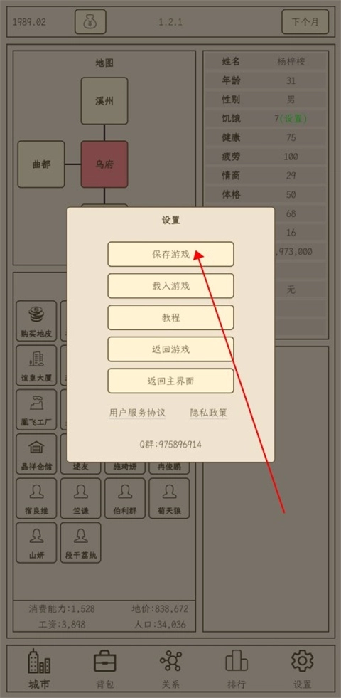The height and width of the screenshot is (698, 341).
Task: Switch to 关系 network tab
Action: tap(170, 670)
